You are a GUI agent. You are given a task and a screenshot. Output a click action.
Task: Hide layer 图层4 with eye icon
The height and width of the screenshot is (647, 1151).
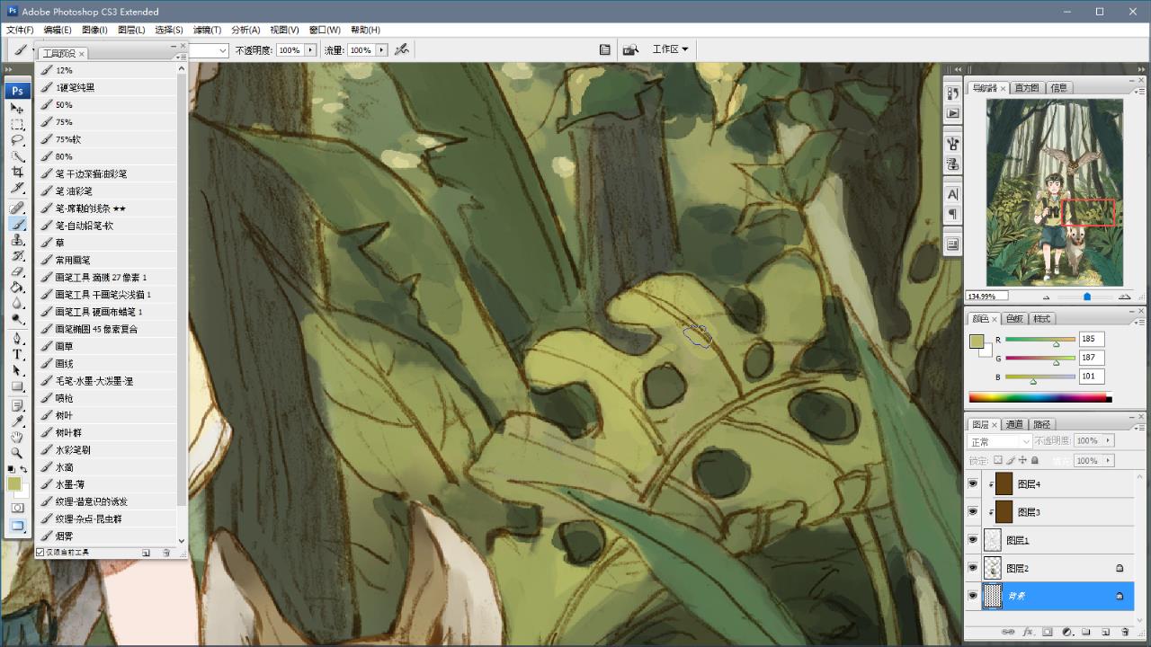(x=972, y=484)
